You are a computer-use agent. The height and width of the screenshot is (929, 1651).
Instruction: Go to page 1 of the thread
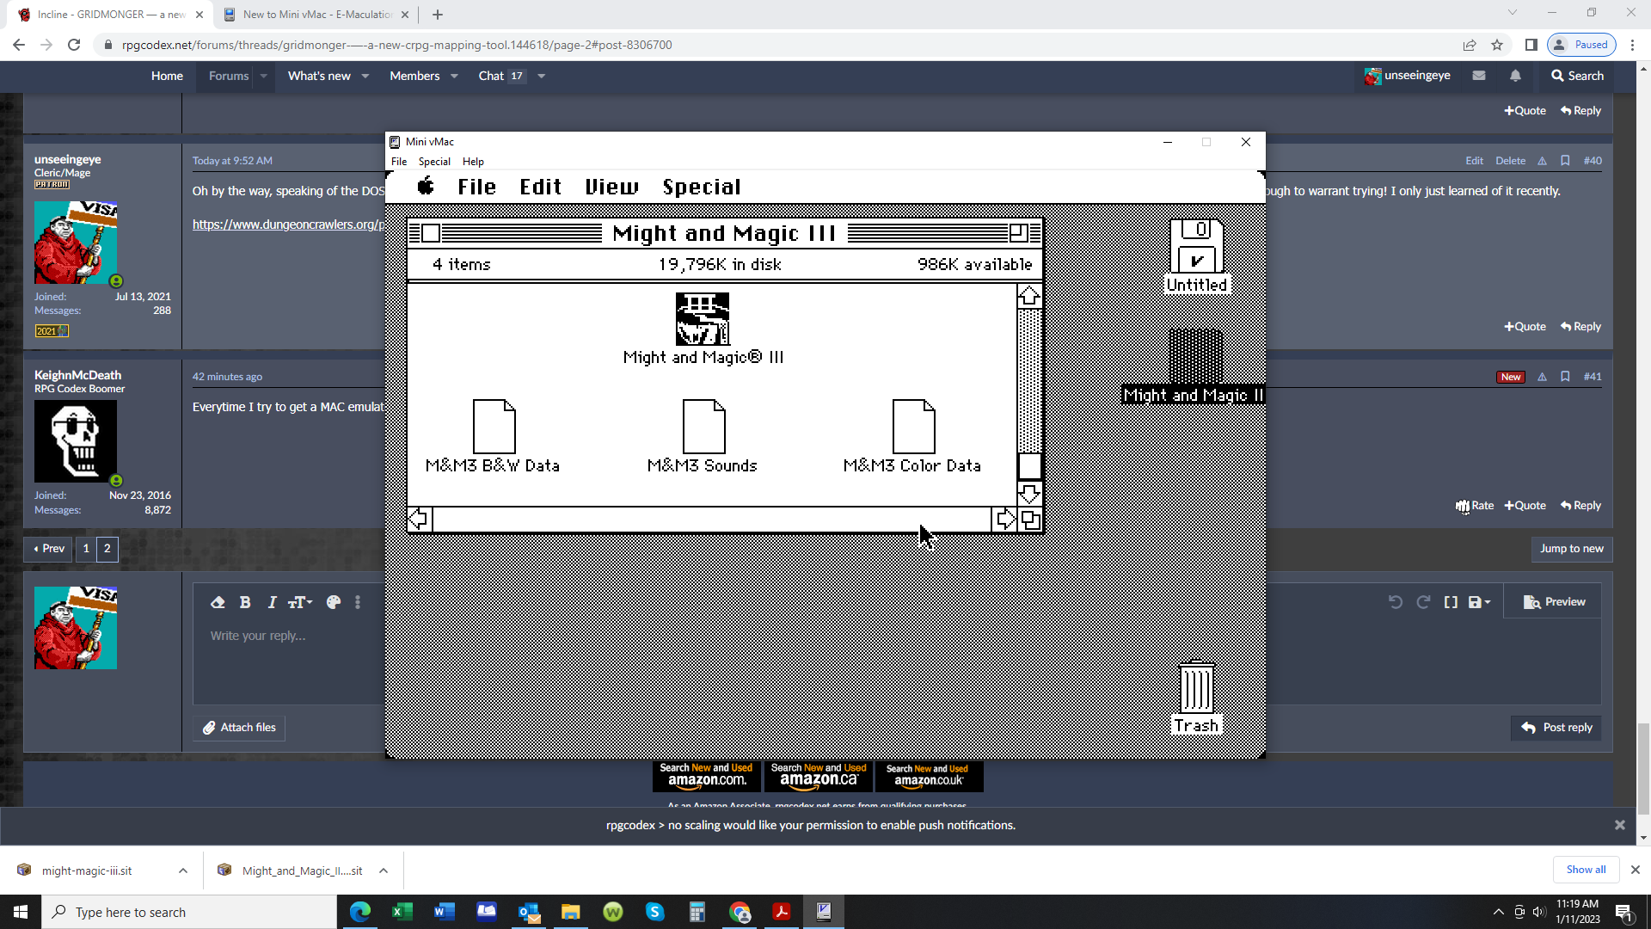pos(86,549)
